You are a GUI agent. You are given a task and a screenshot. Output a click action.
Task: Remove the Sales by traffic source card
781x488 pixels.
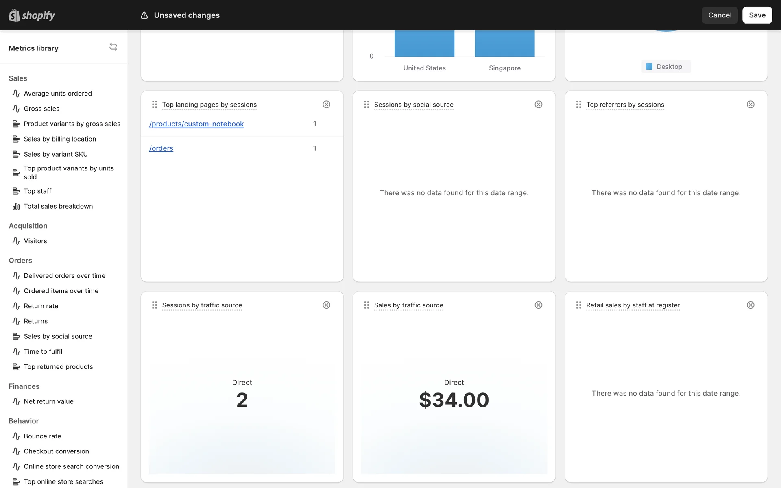click(x=538, y=305)
